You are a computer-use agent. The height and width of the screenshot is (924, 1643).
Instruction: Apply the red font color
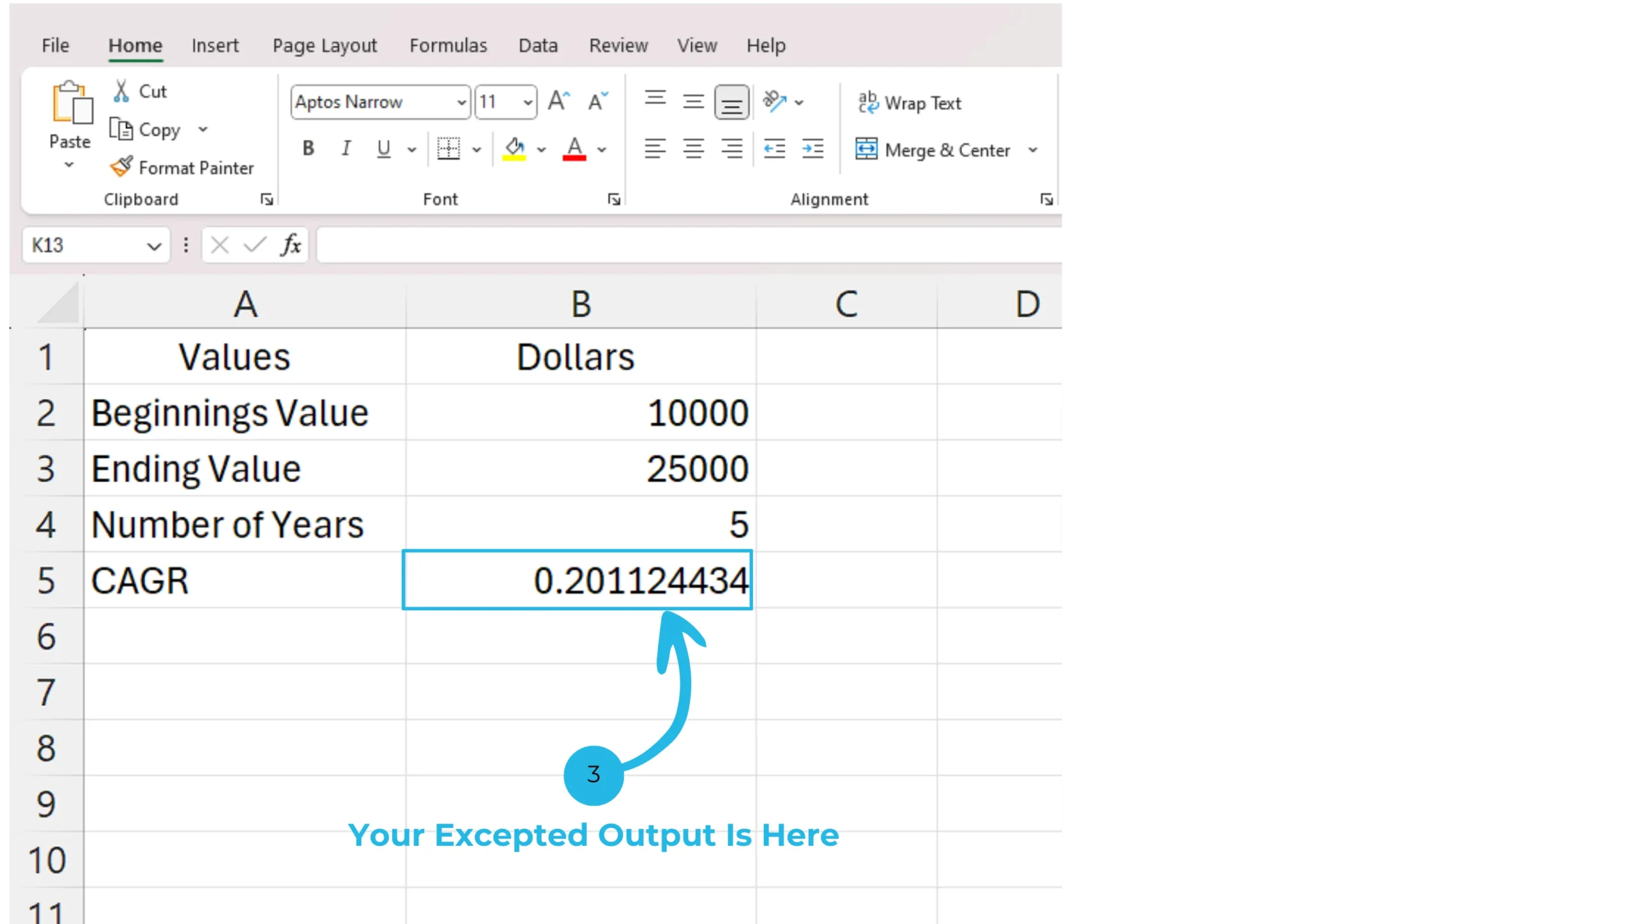[x=574, y=149]
